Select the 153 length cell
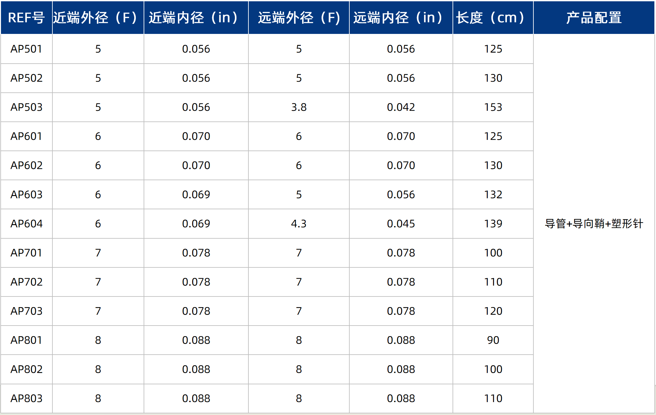This screenshot has height=415, width=656. [x=493, y=107]
